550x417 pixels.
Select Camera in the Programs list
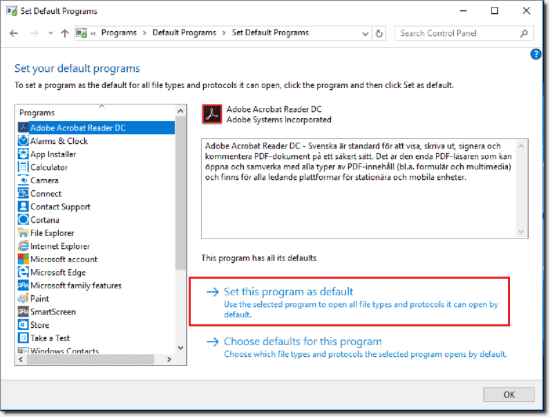(44, 180)
